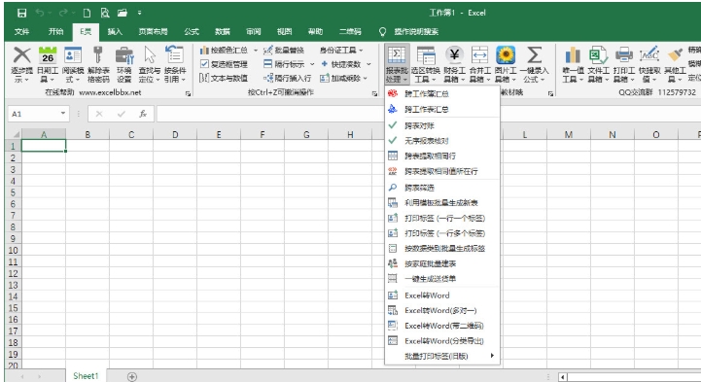Switch to the 审阅 ribbon tab
This screenshot has width=701, height=382.
pyautogui.click(x=253, y=31)
